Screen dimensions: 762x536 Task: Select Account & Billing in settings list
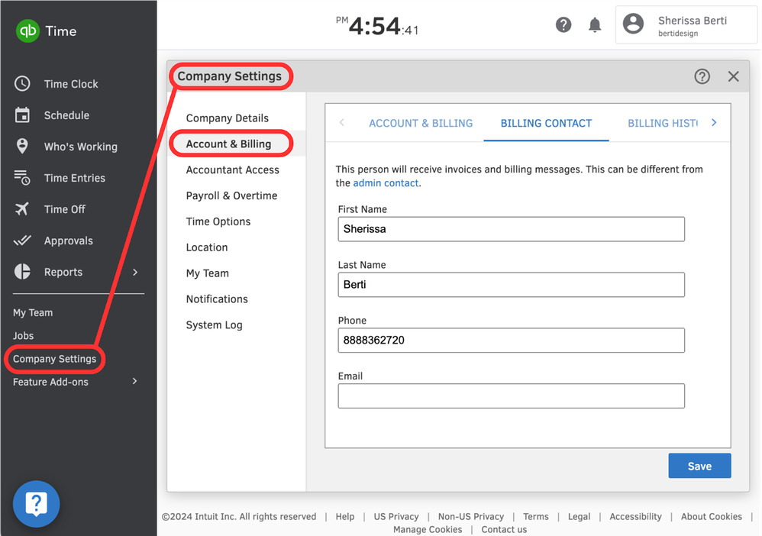tap(228, 144)
